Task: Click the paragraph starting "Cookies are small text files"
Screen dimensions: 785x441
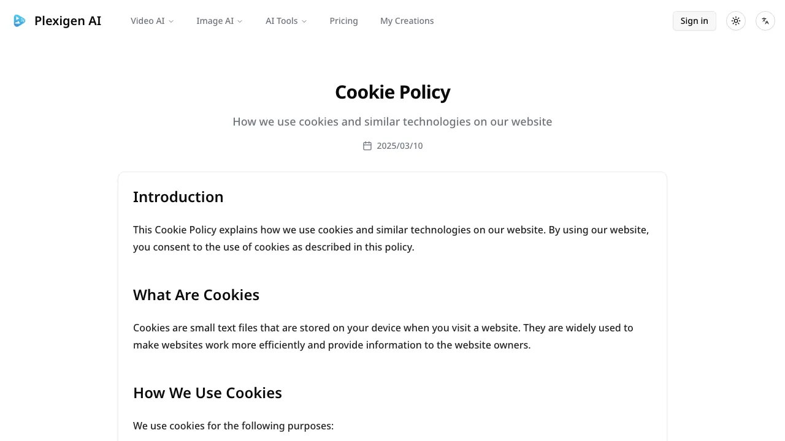Action: pos(383,336)
